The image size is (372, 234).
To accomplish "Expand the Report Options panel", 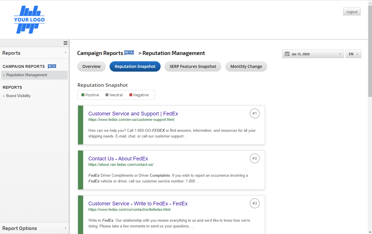I will coord(34,228).
